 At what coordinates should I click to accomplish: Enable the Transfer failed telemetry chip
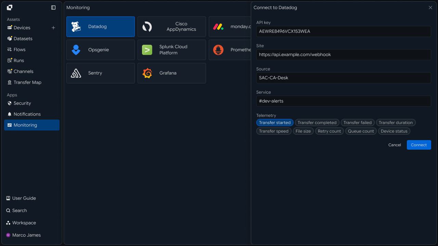[x=358, y=123]
